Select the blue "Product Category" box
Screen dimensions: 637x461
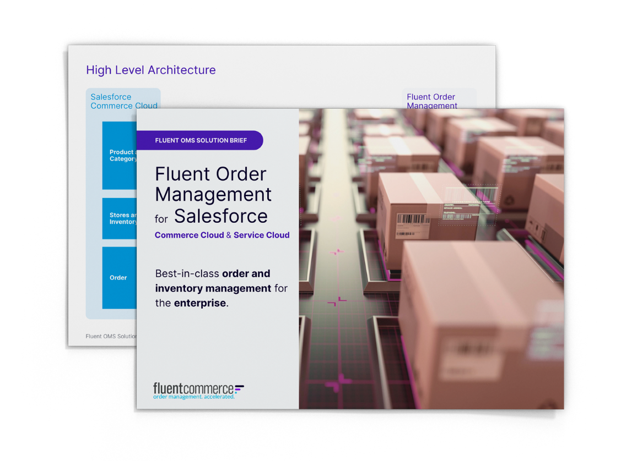coord(120,155)
